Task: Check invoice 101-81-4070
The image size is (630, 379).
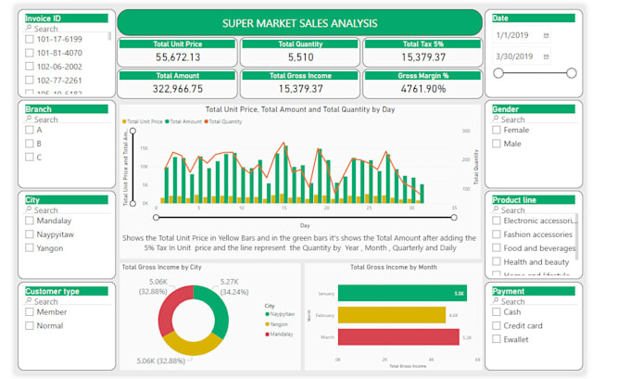Action: tap(30, 53)
